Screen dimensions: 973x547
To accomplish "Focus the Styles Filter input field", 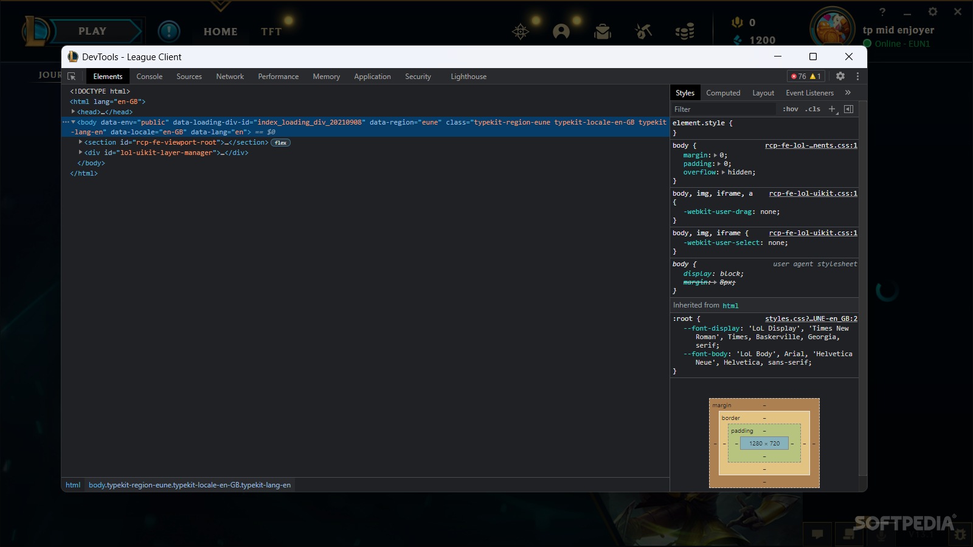I will pyautogui.click(x=724, y=109).
